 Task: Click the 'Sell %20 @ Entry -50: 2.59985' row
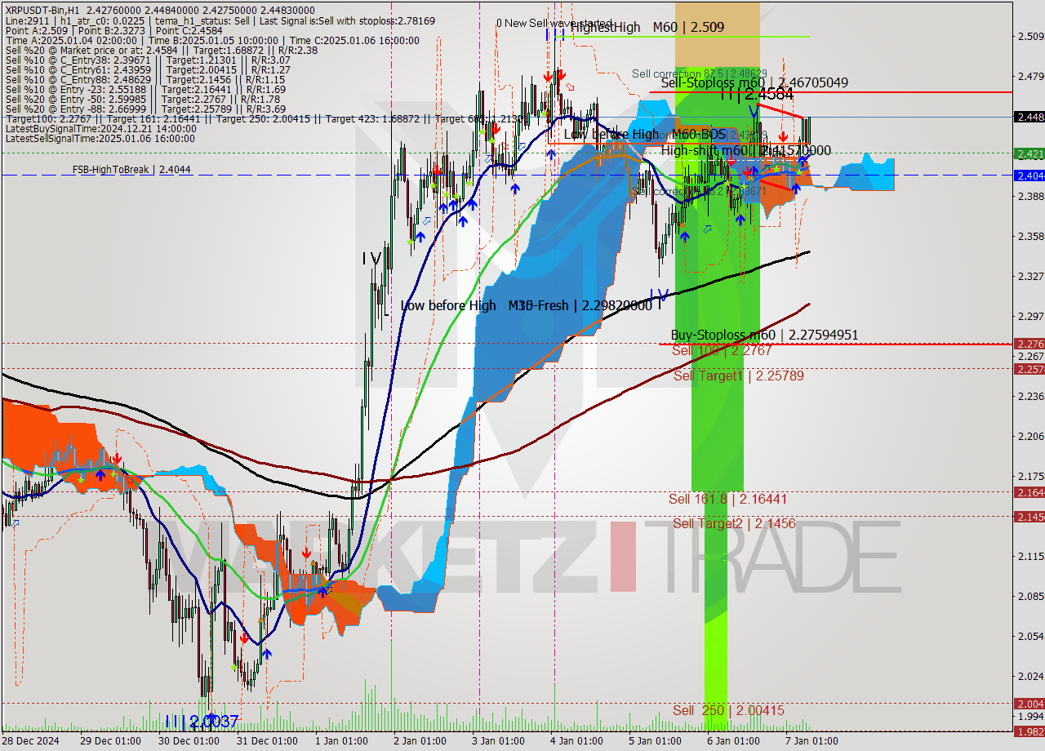pos(142,99)
